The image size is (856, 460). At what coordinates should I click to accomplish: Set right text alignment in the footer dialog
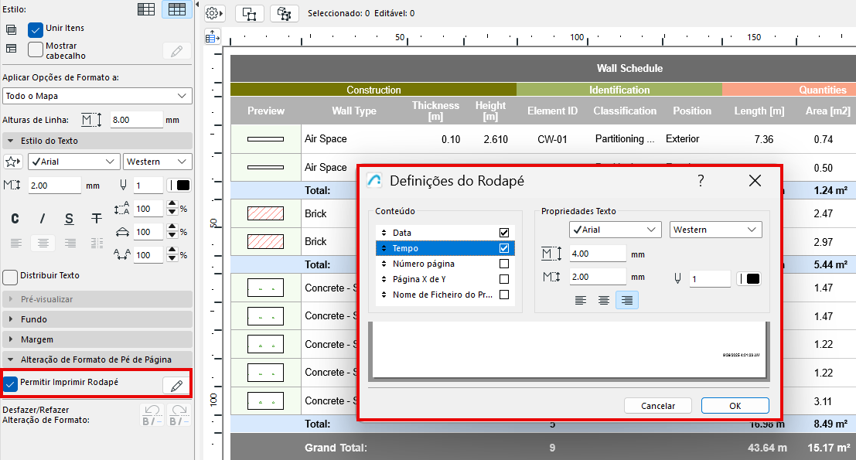coord(627,300)
